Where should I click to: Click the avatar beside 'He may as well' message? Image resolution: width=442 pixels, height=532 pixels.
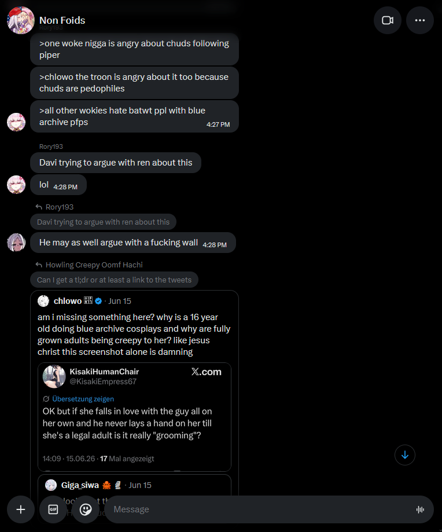pos(16,242)
